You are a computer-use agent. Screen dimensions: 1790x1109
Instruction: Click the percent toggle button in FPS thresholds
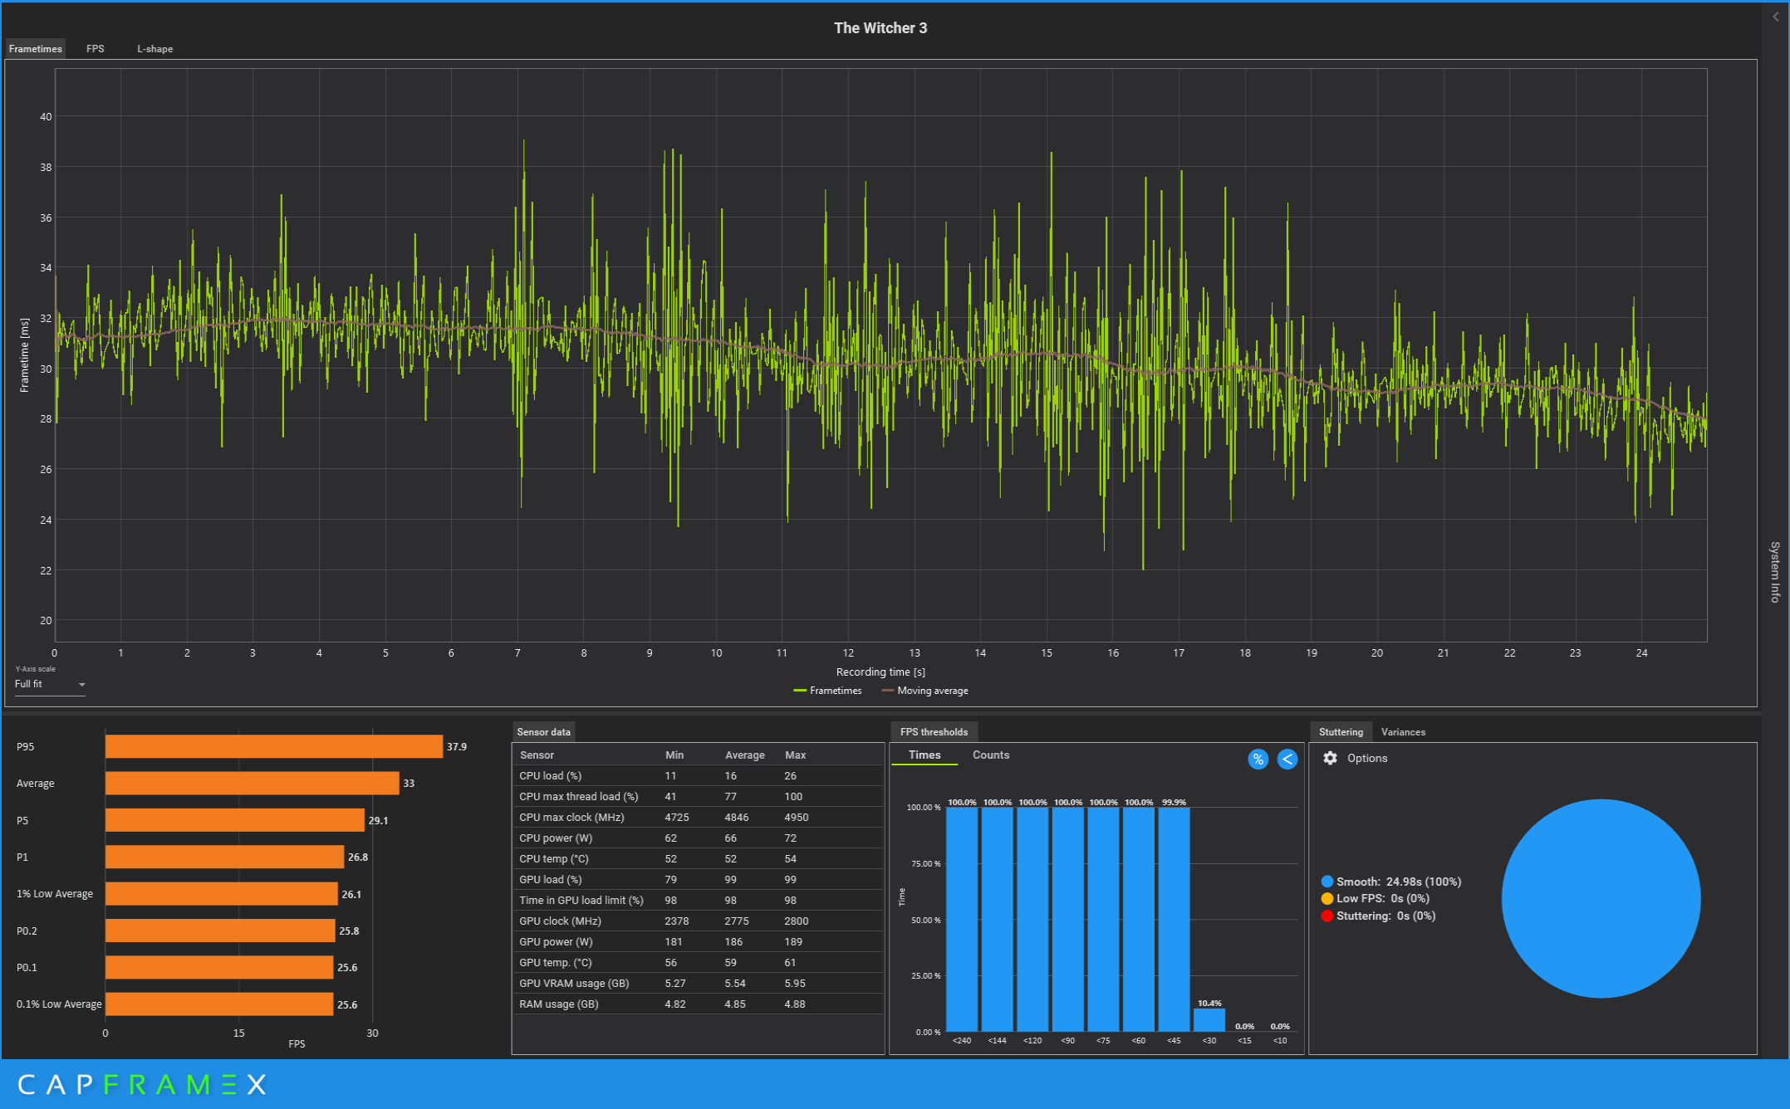[1258, 760]
